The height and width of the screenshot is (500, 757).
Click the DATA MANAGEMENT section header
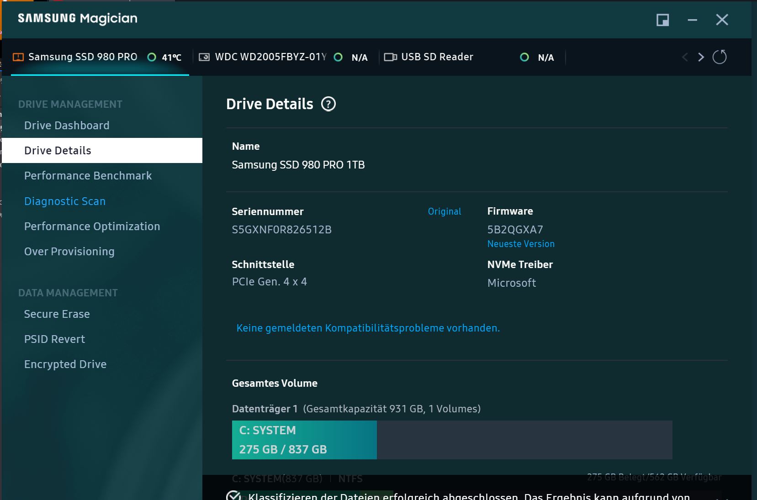point(68,293)
